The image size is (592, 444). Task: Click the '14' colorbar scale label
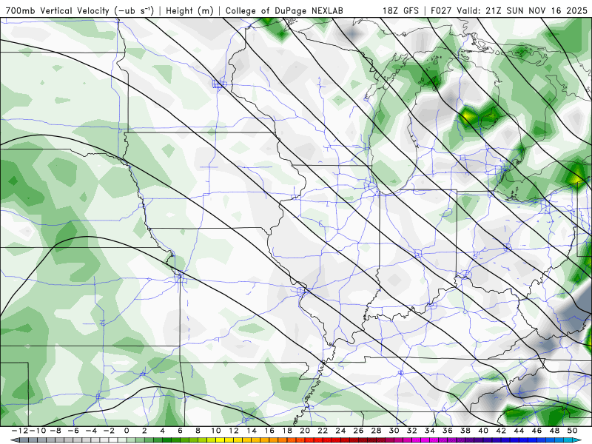[252, 431]
